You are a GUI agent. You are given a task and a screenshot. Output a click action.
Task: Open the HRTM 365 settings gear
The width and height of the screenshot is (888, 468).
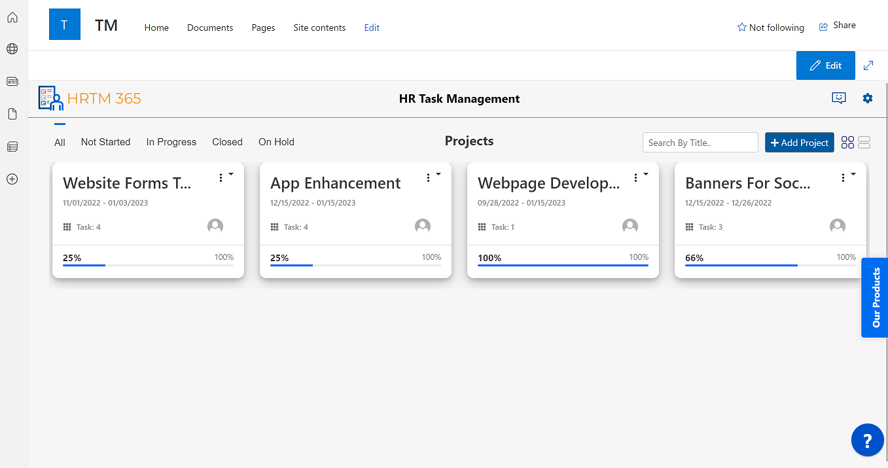(868, 98)
